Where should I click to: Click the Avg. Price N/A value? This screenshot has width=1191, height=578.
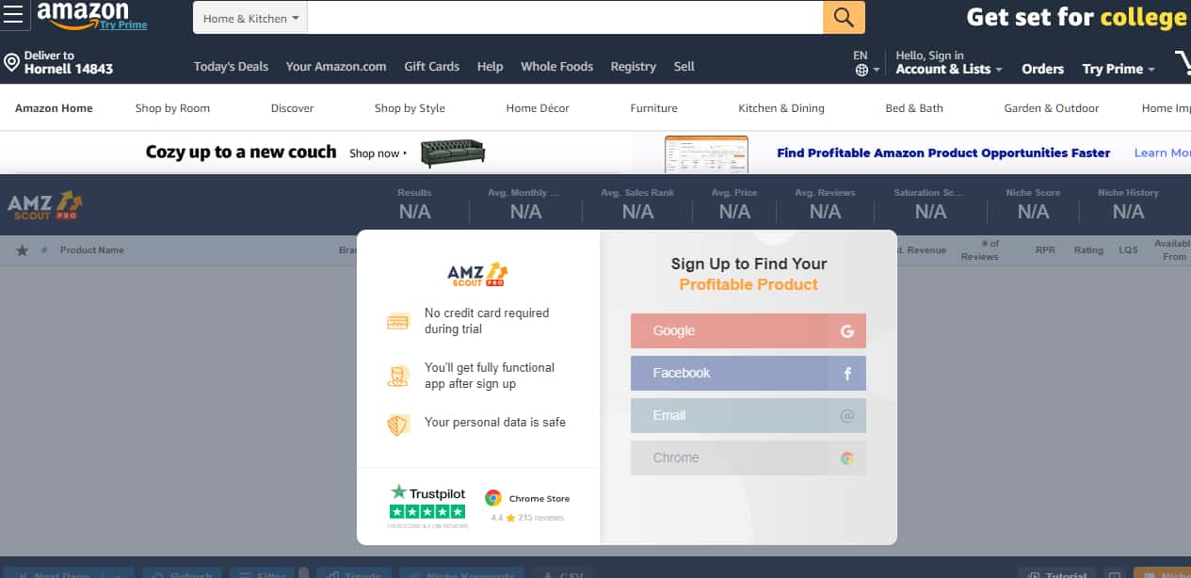click(734, 212)
